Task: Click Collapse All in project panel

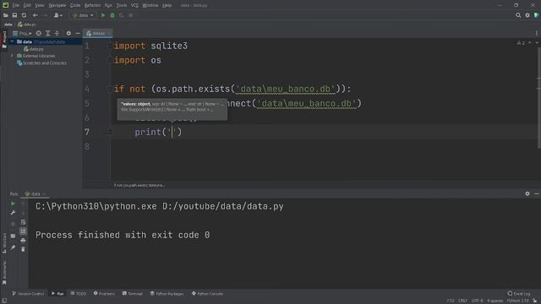Action: (x=57, y=33)
